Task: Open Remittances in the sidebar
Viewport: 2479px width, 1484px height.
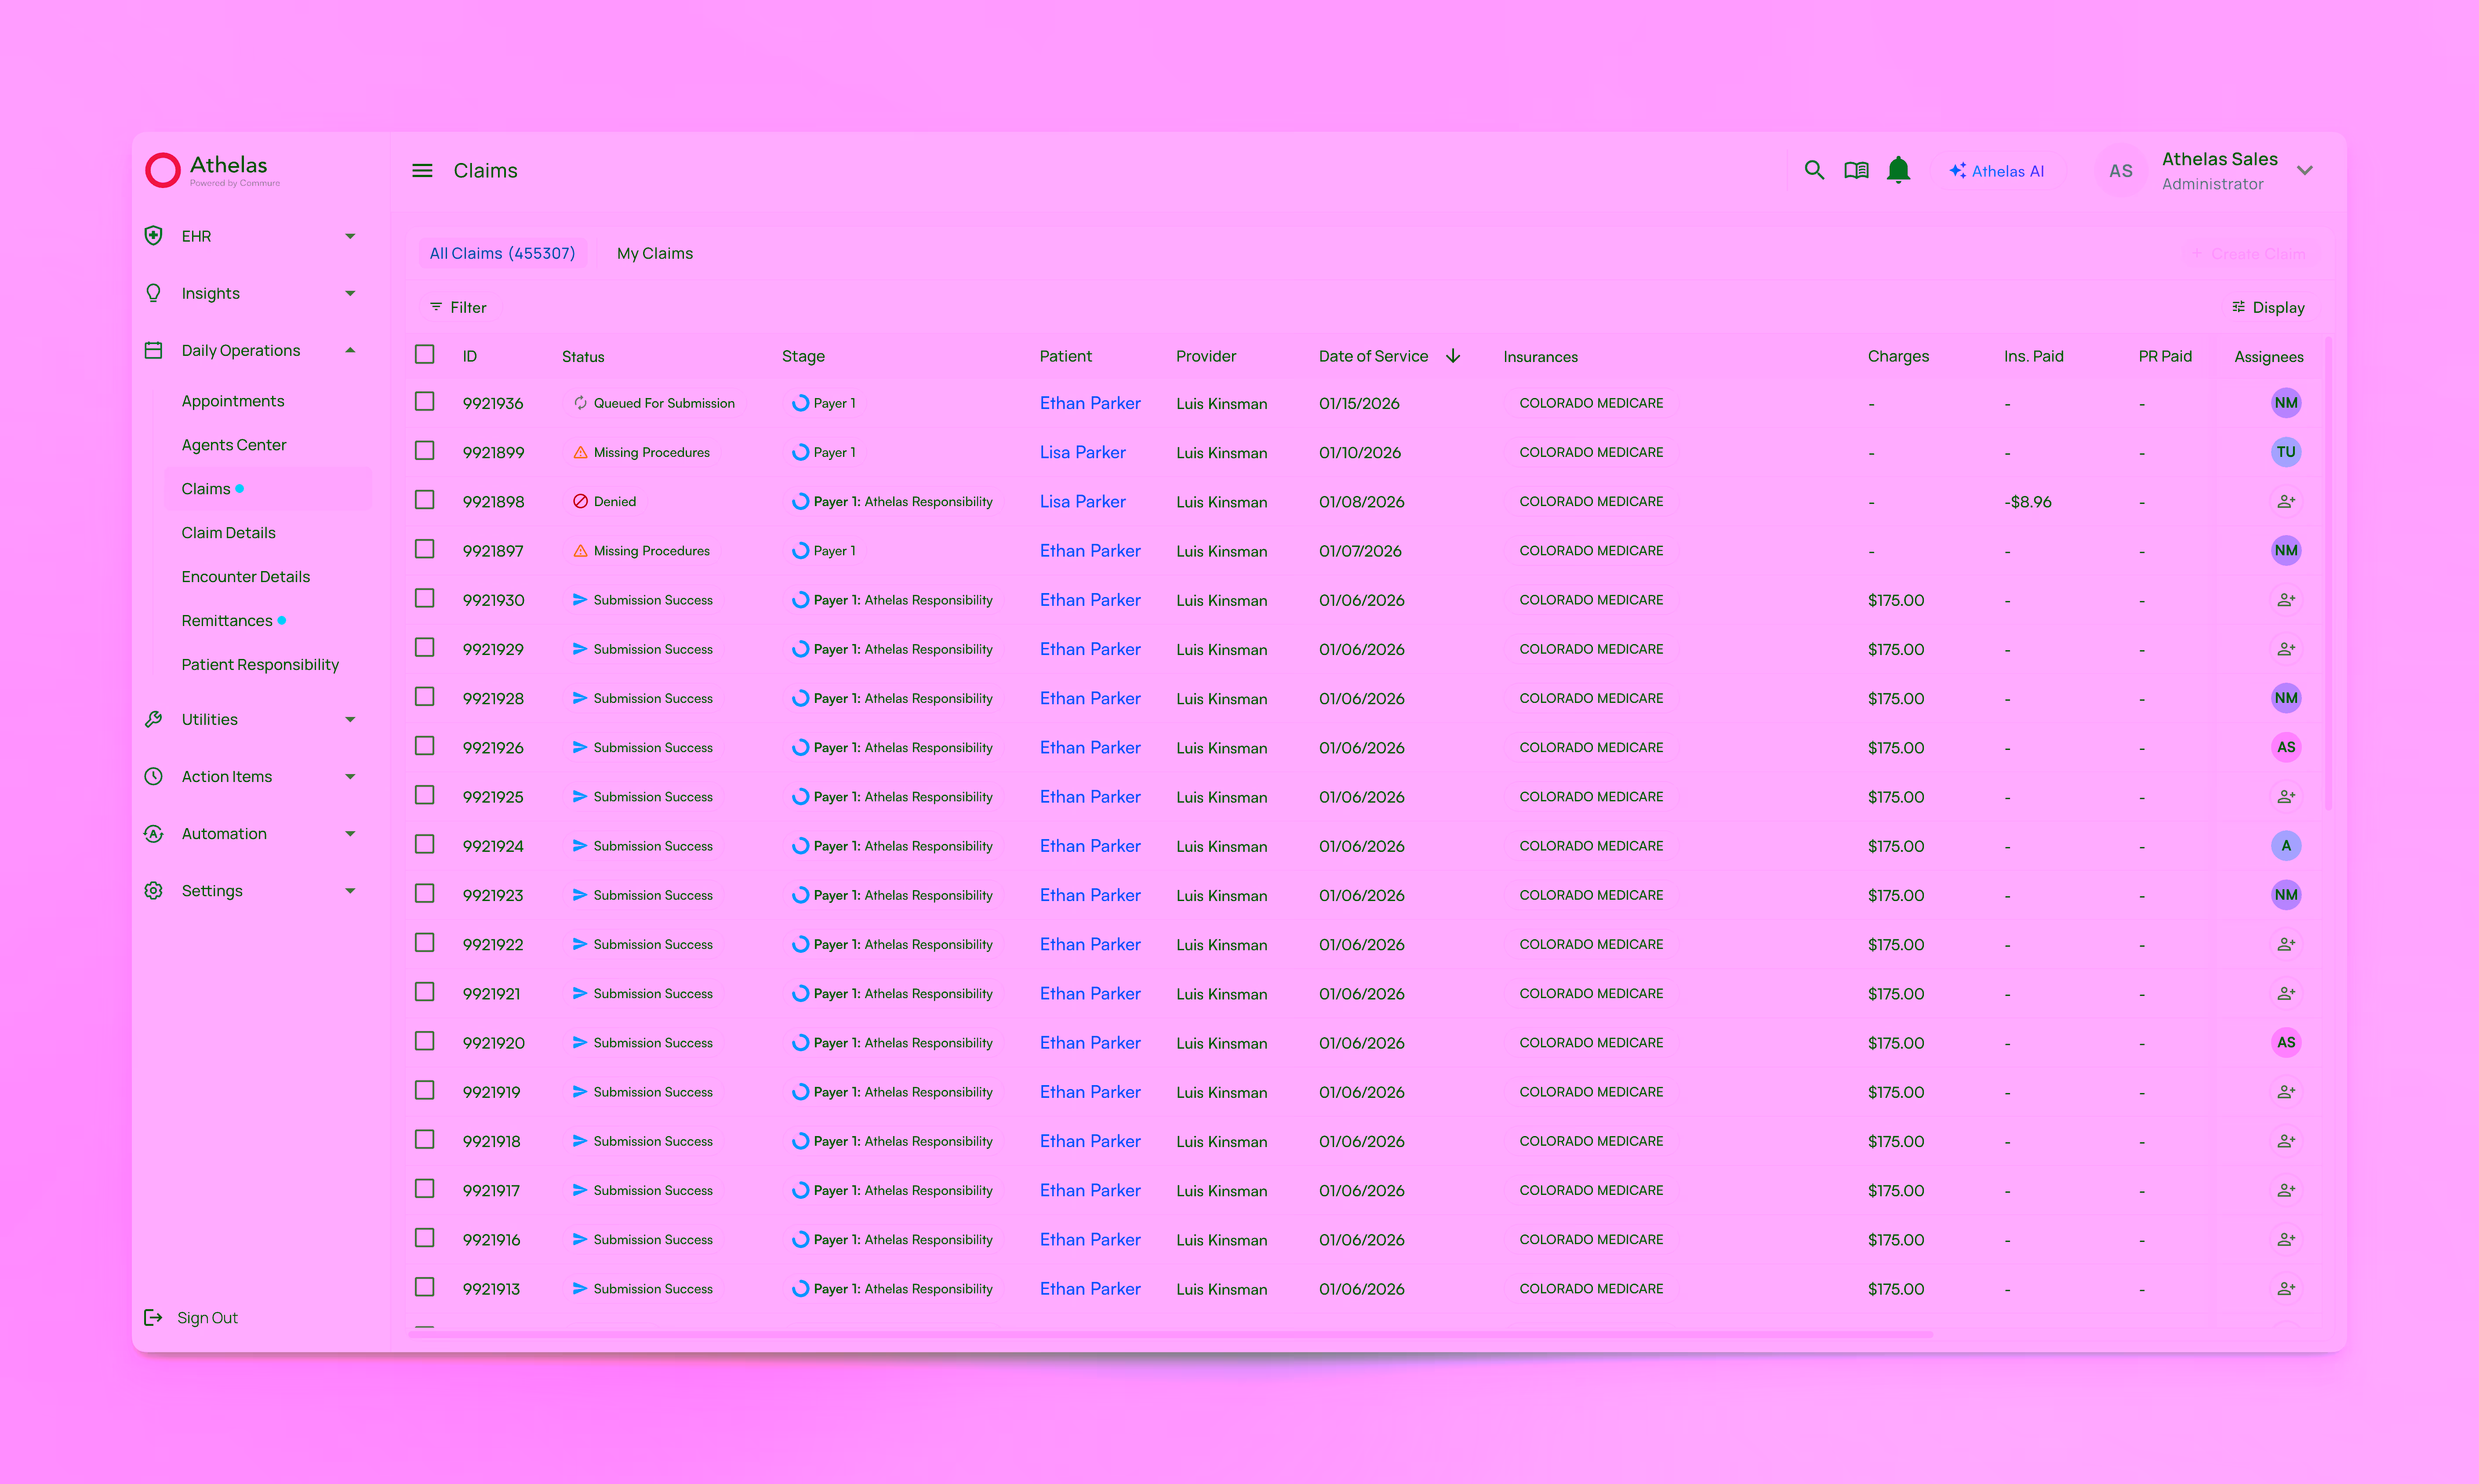Action: (x=227, y=620)
